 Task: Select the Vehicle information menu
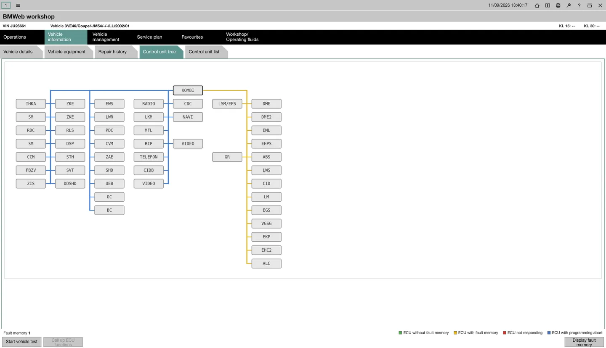click(66, 37)
